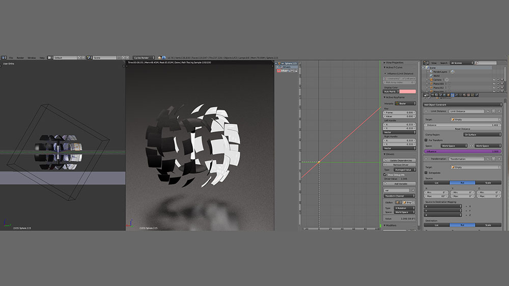Viewport: 509px width, 286px height.
Task: Delete the Default screen layout
Action: [x=83, y=58]
